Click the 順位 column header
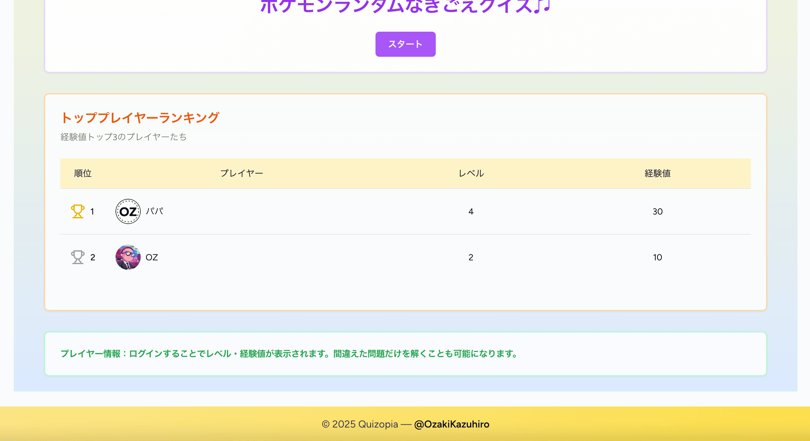Viewport: 810px width, 441px height. coord(83,173)
